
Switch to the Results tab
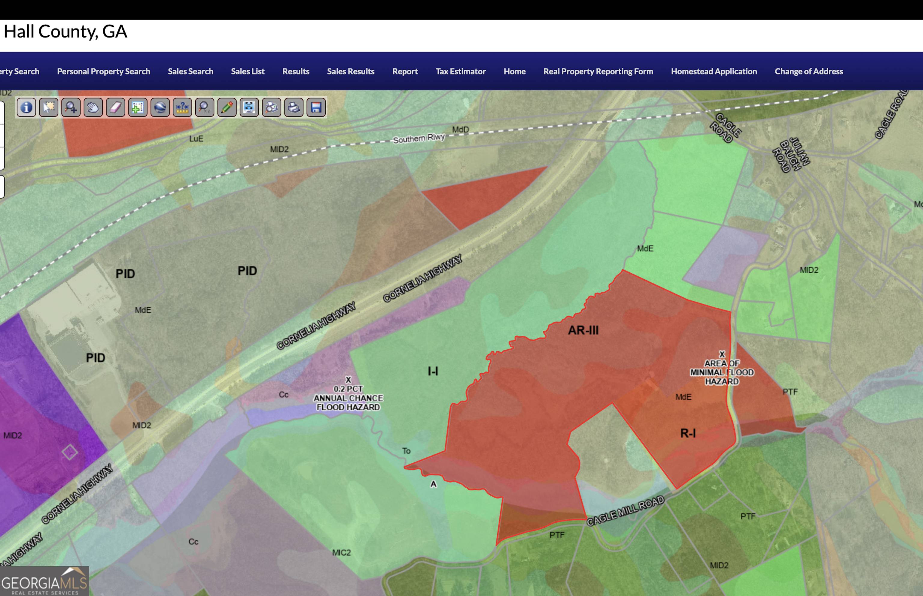296,72
